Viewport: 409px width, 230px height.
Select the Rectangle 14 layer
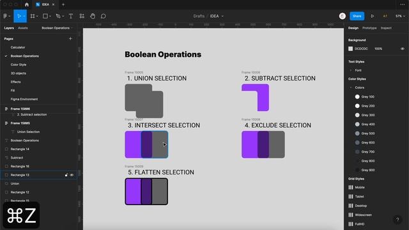pyautogui.click(x=20, y=149)
